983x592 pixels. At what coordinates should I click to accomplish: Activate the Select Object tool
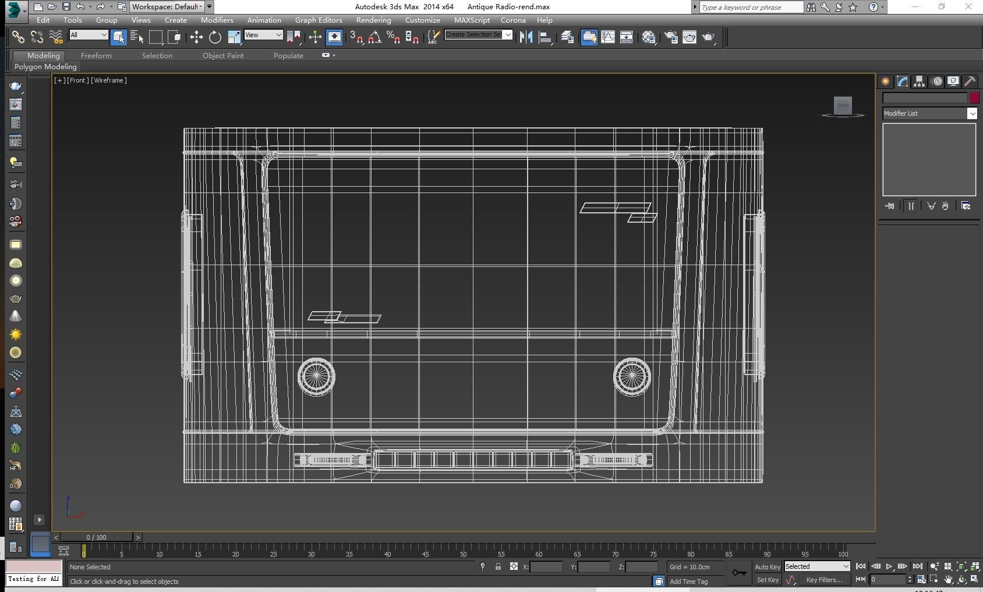click(x=118, y=37)
